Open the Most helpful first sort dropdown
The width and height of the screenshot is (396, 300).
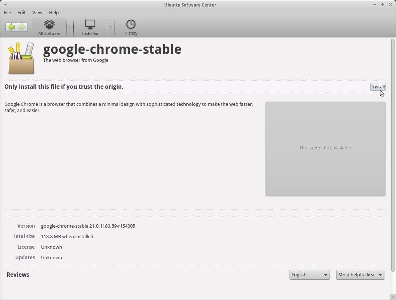click(x=360, y=275)
